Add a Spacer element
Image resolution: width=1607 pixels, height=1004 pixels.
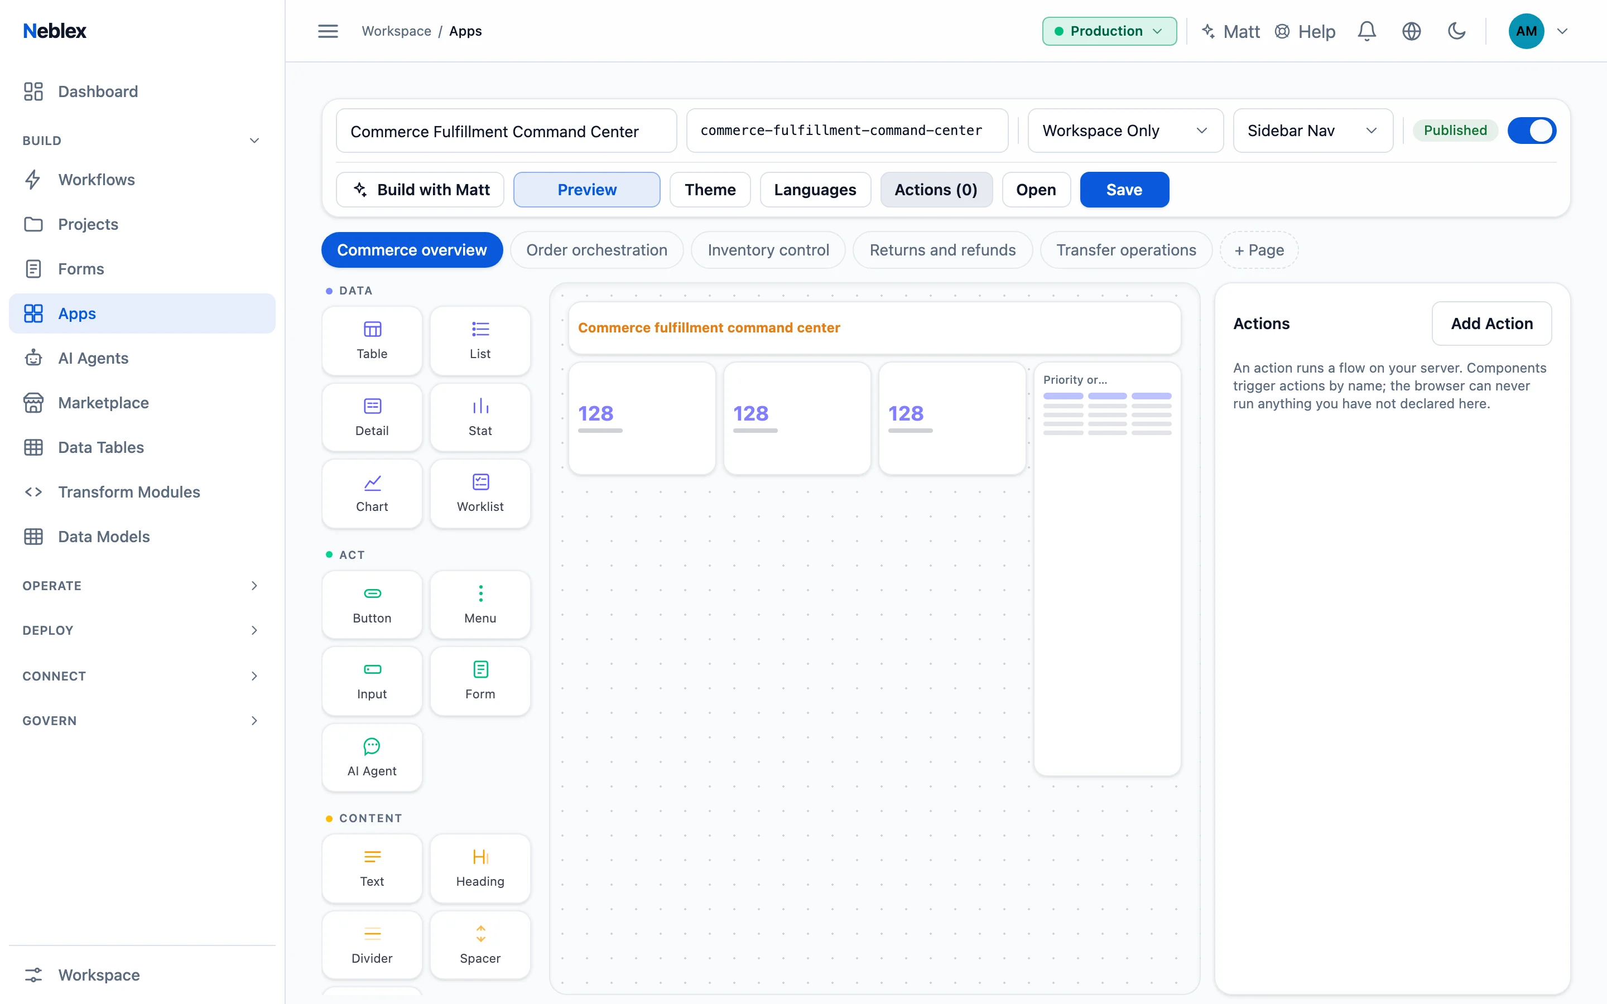pyautogui.click(x=480, y=945)
